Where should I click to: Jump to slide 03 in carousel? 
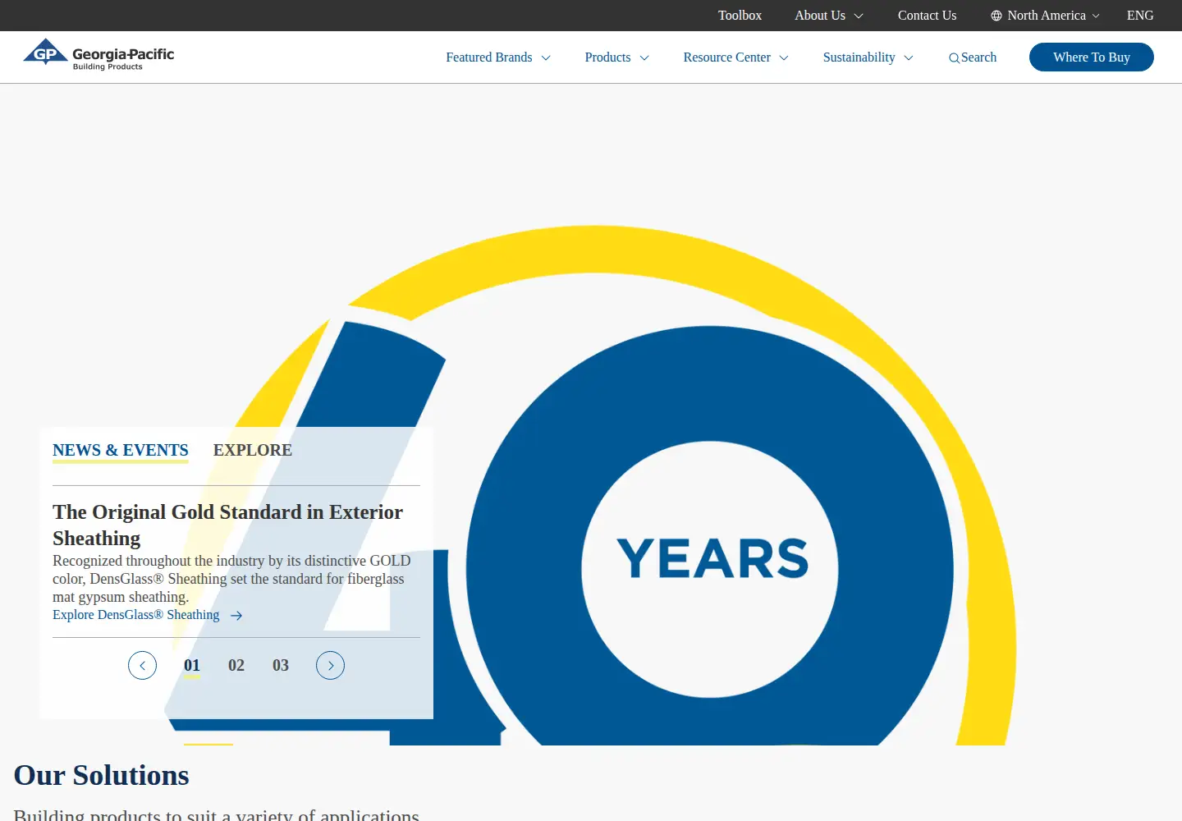tap(281, 666)
